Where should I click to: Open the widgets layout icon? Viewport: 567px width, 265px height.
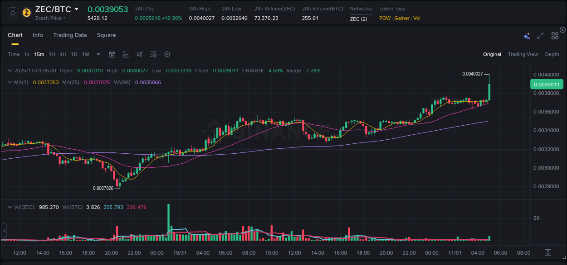(555, 35)
